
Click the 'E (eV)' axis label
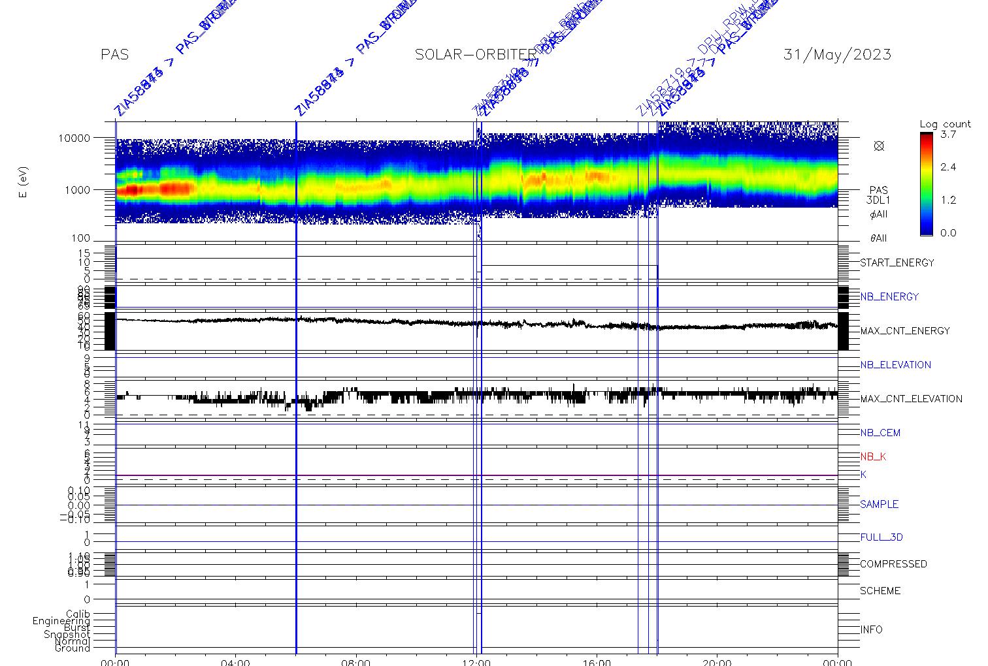pyautogui.click(x=24, y=182)
